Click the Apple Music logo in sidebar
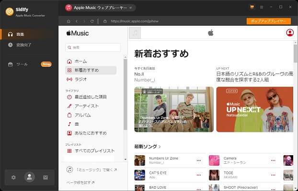298x191 pixels. (x=78, y=33)
